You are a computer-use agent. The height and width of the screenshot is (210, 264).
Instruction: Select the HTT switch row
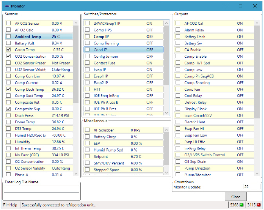coord(123,89)
